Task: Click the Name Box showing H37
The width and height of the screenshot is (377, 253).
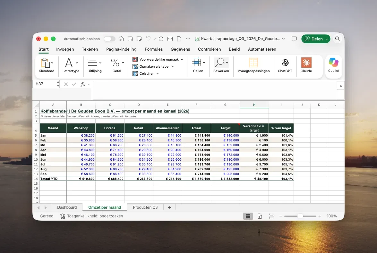Action: pos(44,84)
